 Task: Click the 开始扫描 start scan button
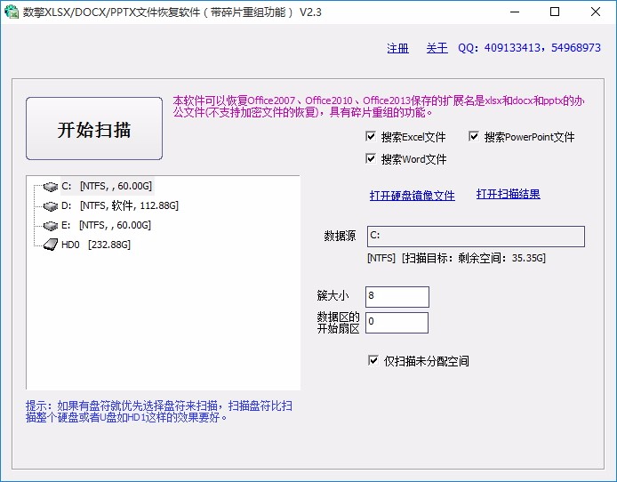[94, 129]
